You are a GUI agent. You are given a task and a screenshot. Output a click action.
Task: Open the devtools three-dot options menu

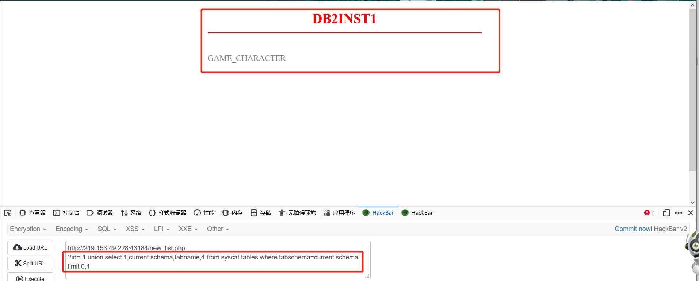click(679, 213)
